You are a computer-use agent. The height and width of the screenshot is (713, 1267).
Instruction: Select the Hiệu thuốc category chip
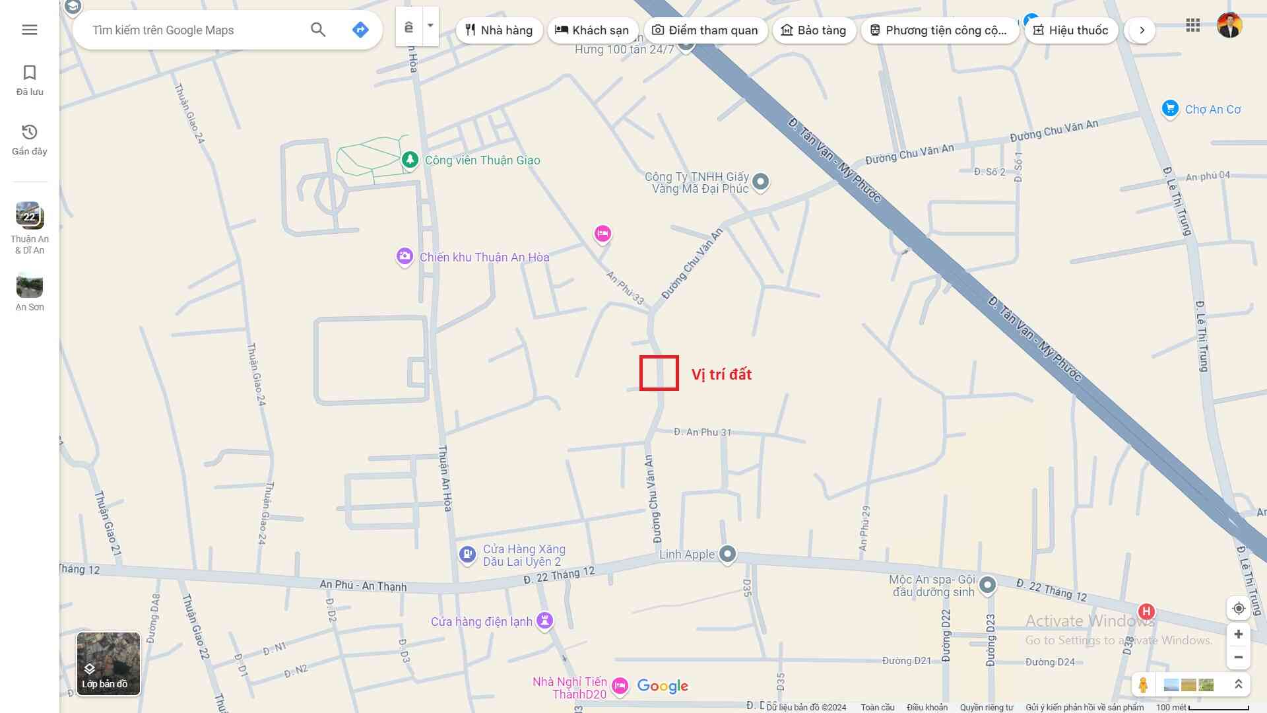1070,30
